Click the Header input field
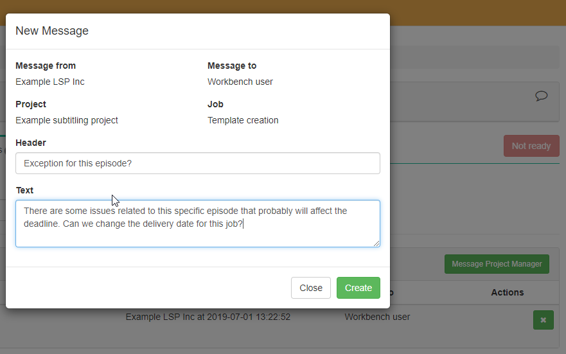The width and height of the screenshot is (566, 354). pos(198,163)
